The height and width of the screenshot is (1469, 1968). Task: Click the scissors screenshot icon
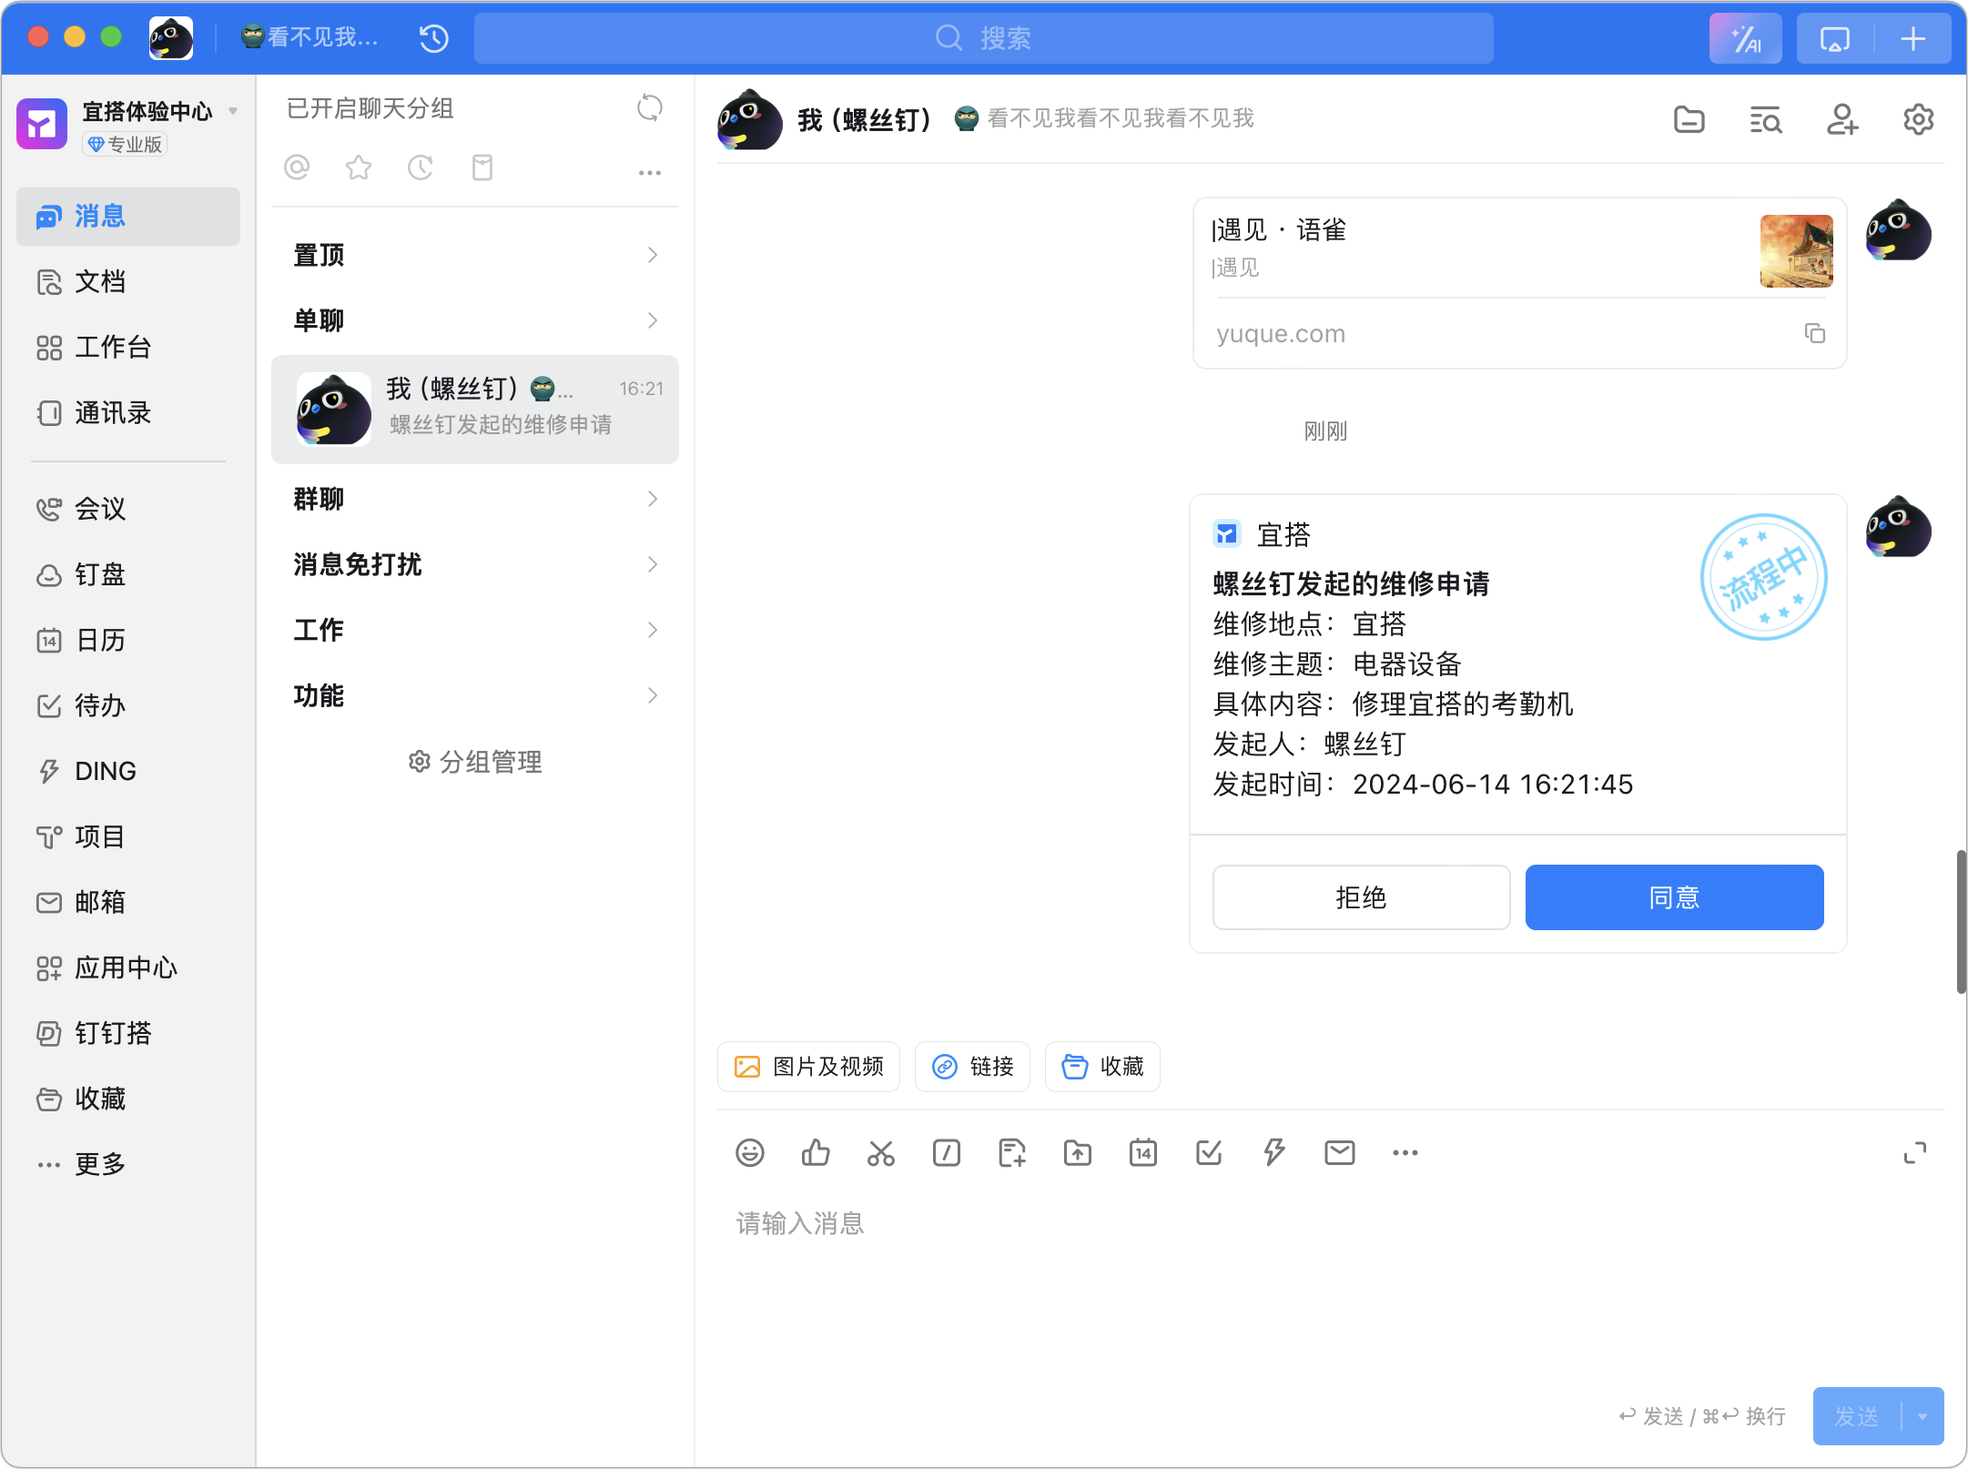click(881, 1153)
